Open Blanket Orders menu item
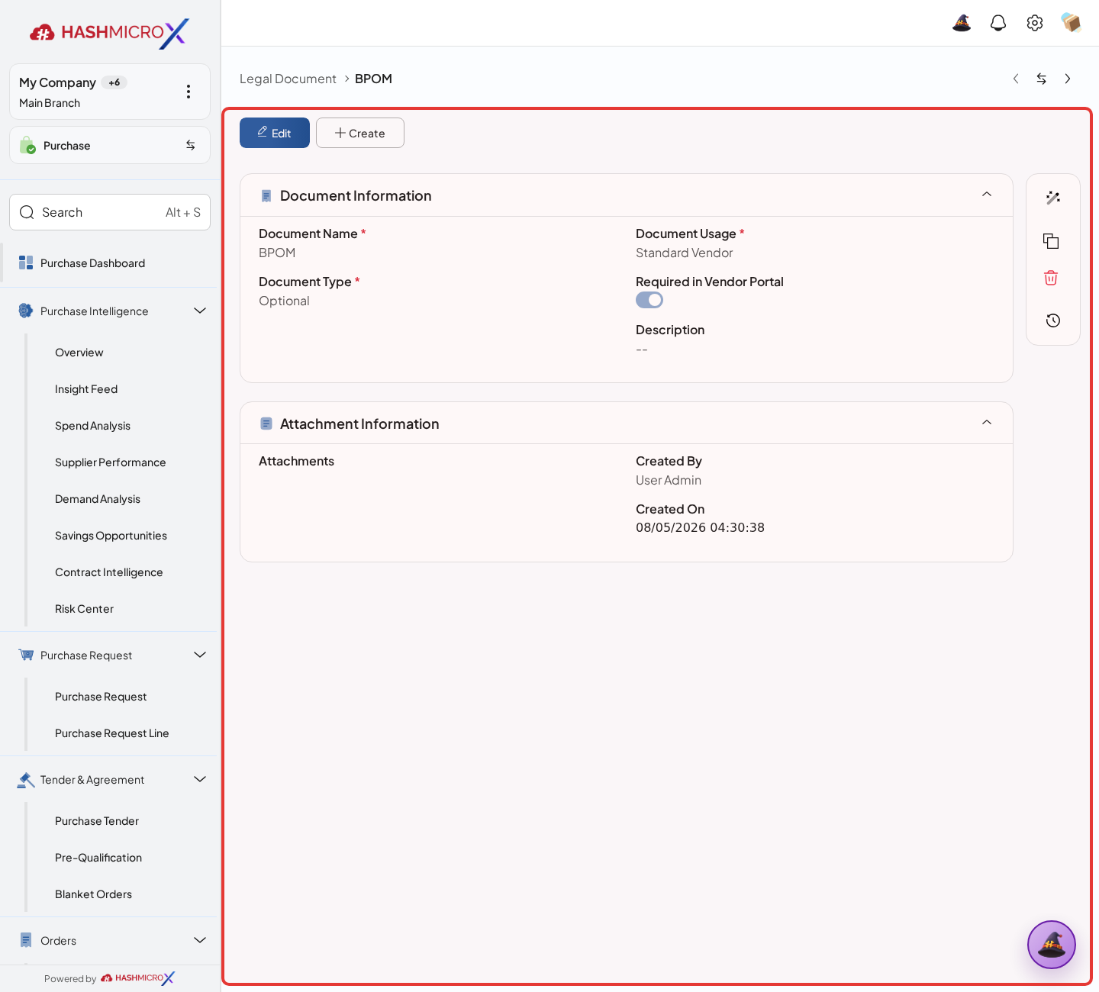The image size is (1099, 992). [x=93, y=894]
